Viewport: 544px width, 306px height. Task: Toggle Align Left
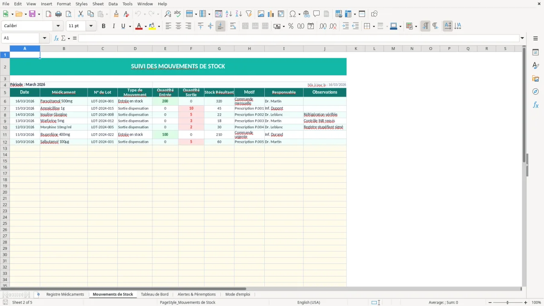point(168,26)
